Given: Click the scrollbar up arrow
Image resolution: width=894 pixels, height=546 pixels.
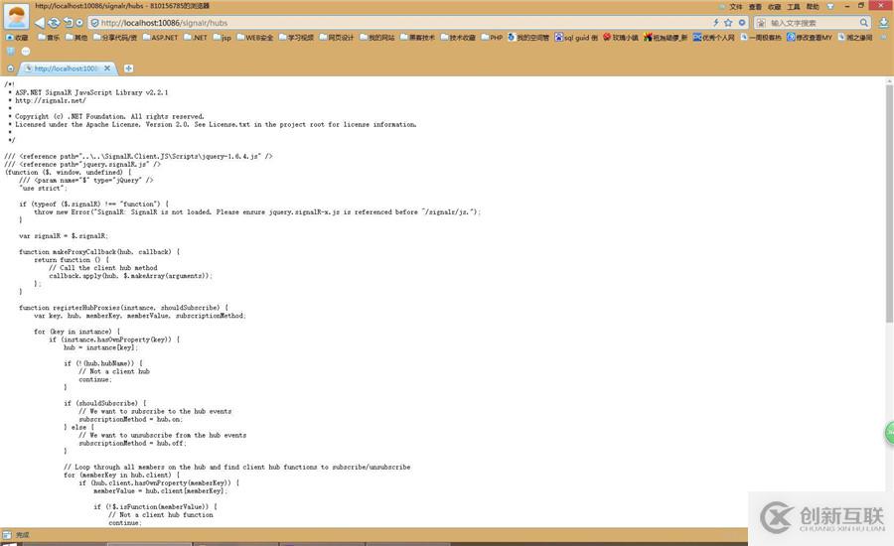Looking at the screenshot, I should coord(889,81).
